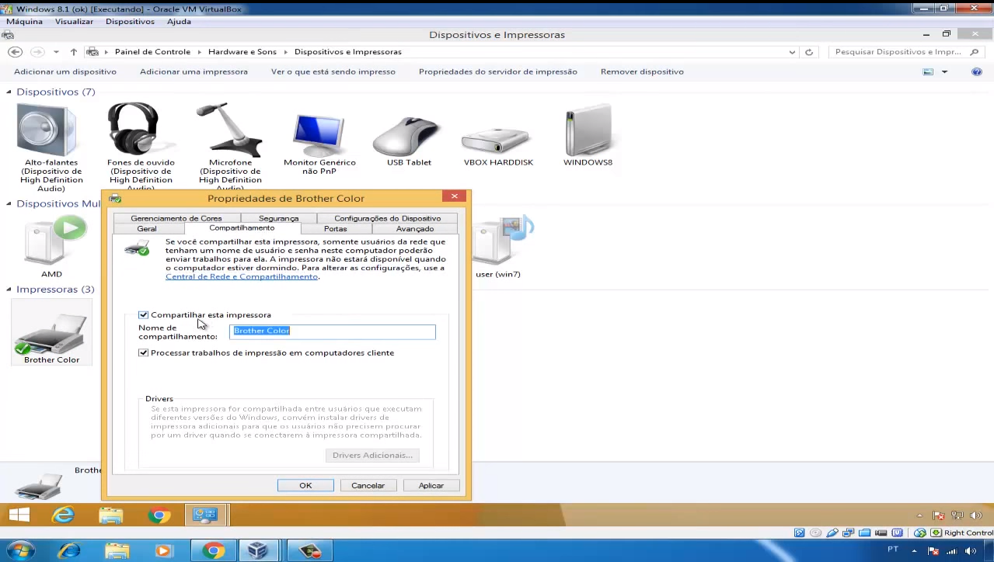
Task: Open the view options dropdown arrow
Action: click(x=944, y=71)
